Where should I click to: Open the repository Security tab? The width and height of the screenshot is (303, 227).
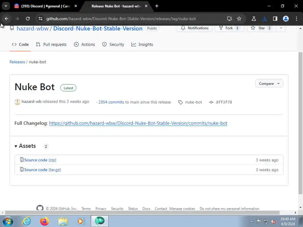click(x=113, y=44)
